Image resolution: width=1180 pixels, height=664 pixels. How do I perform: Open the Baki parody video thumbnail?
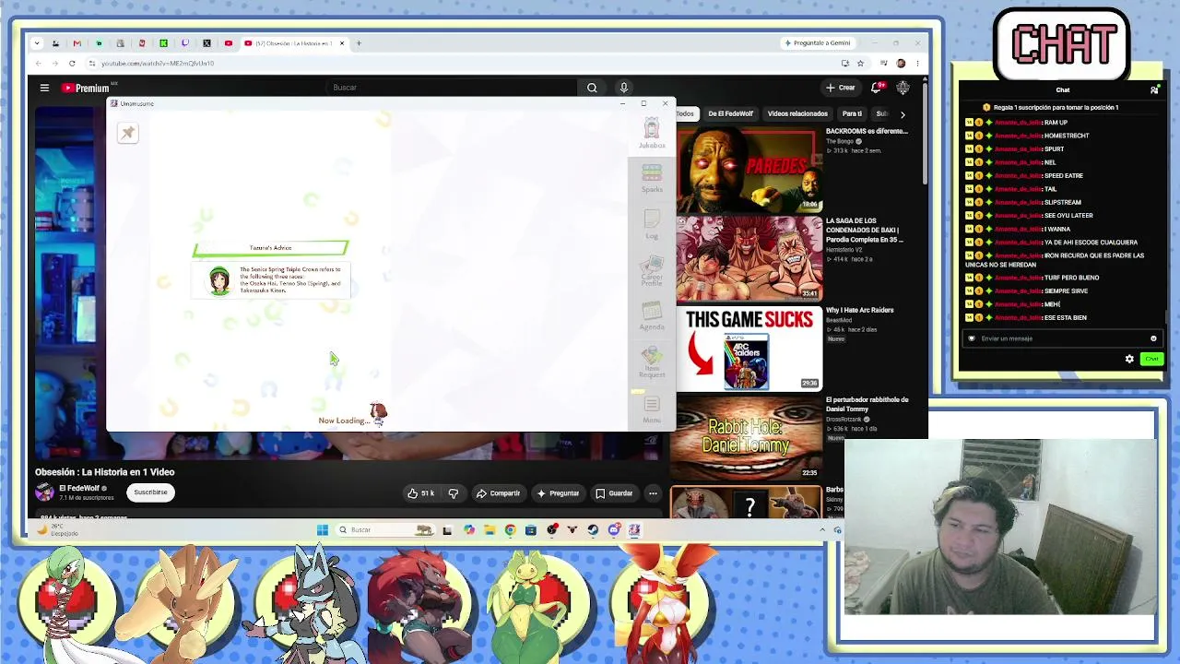[x=749, y=259]
